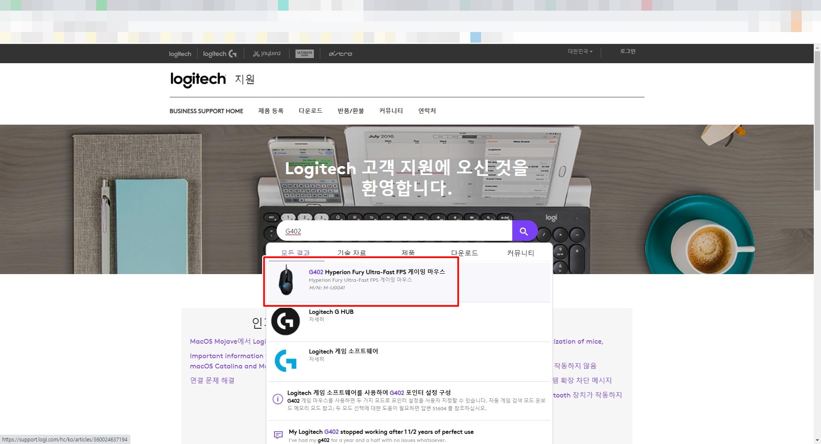Select the G402 mouse product thumbnail
The height and width of the screenshot is (444, 821).
point(286,280)
